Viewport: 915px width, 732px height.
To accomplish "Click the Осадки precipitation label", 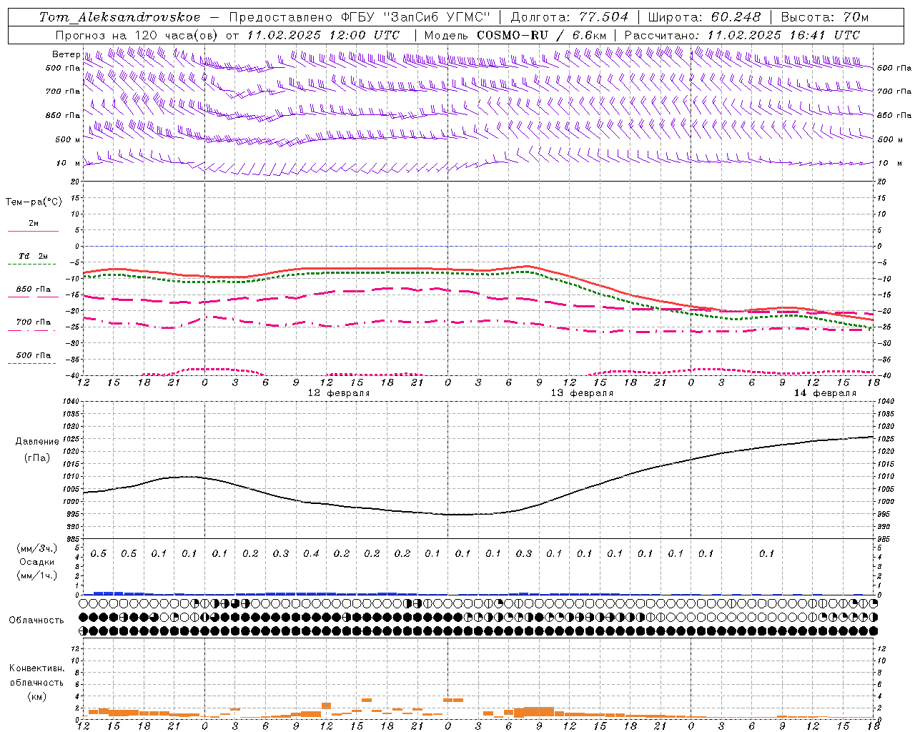I will (36, 562).
